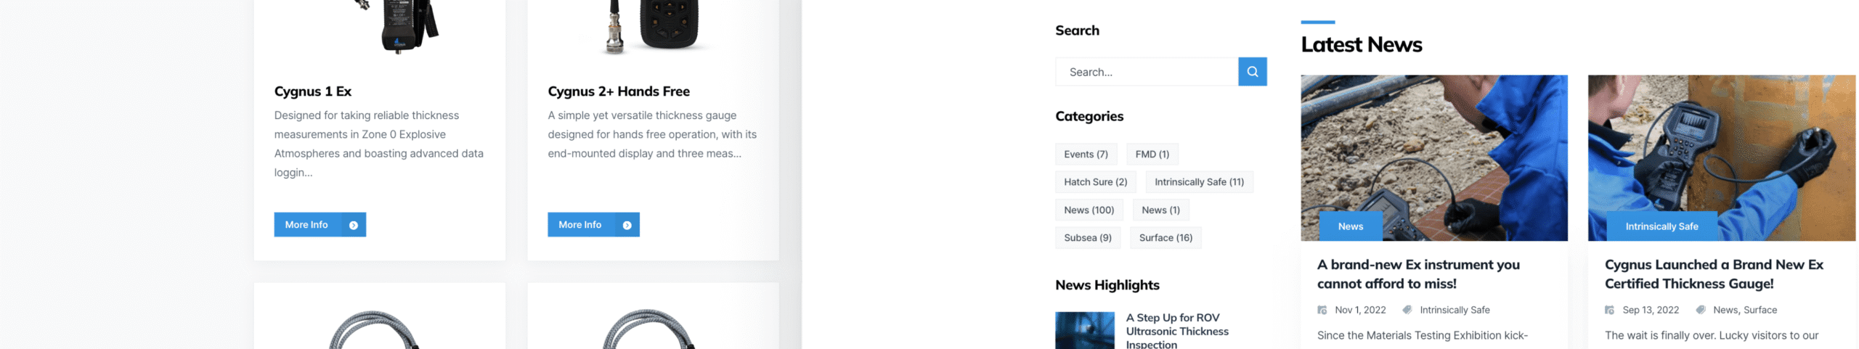Click the Cygnus 2+ Hands Free product image

tap(654, 27)
